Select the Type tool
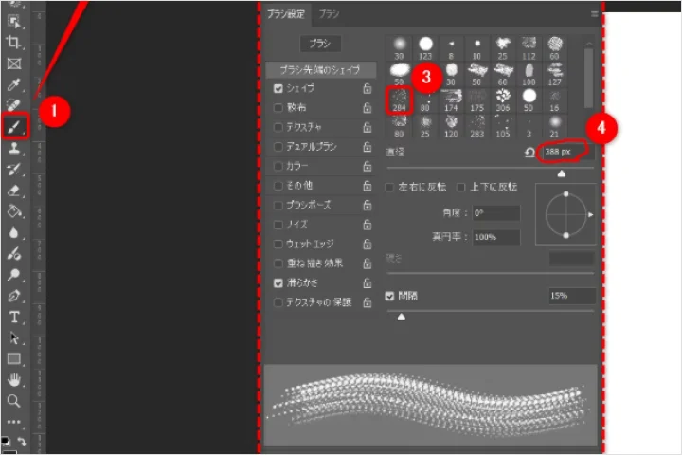Image resolution: width=682 pixels, height=455 pixels. (14, 317)
